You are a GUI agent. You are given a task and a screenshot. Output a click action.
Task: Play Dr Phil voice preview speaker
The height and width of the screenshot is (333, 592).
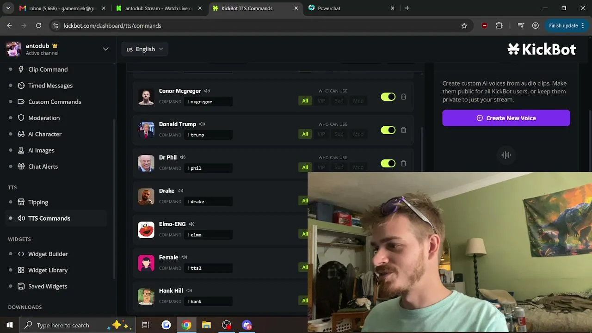click(x=183, y=157)
